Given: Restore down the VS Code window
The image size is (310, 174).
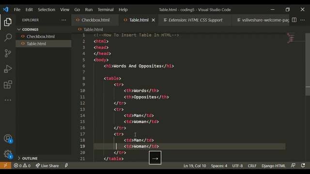Looking at the screenshot, I should pyautogui.click(x=287, y=10).
